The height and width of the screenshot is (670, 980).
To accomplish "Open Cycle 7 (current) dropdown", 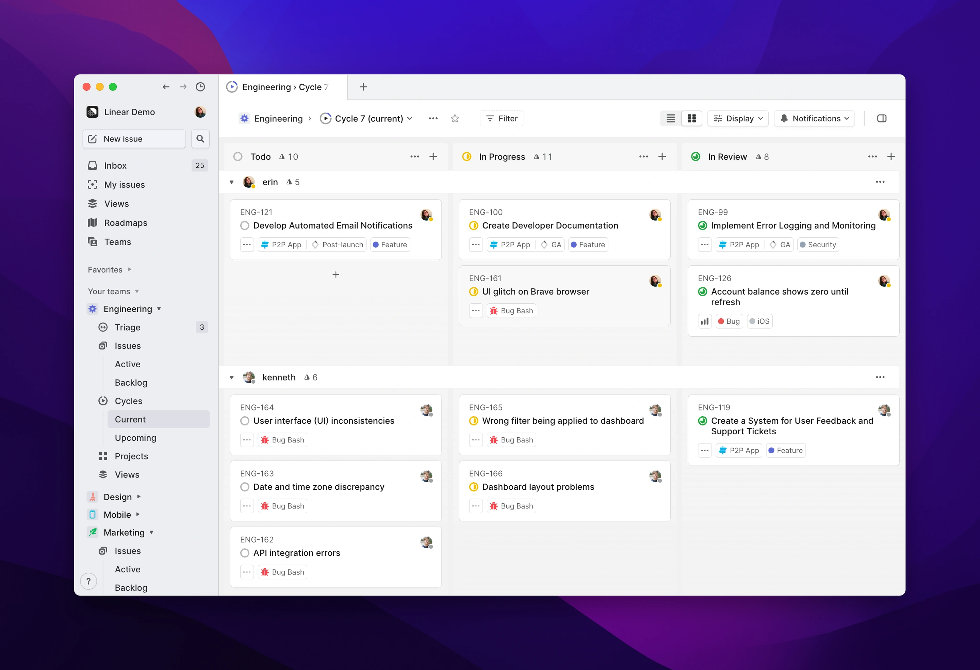I will [x=366, y=118].
